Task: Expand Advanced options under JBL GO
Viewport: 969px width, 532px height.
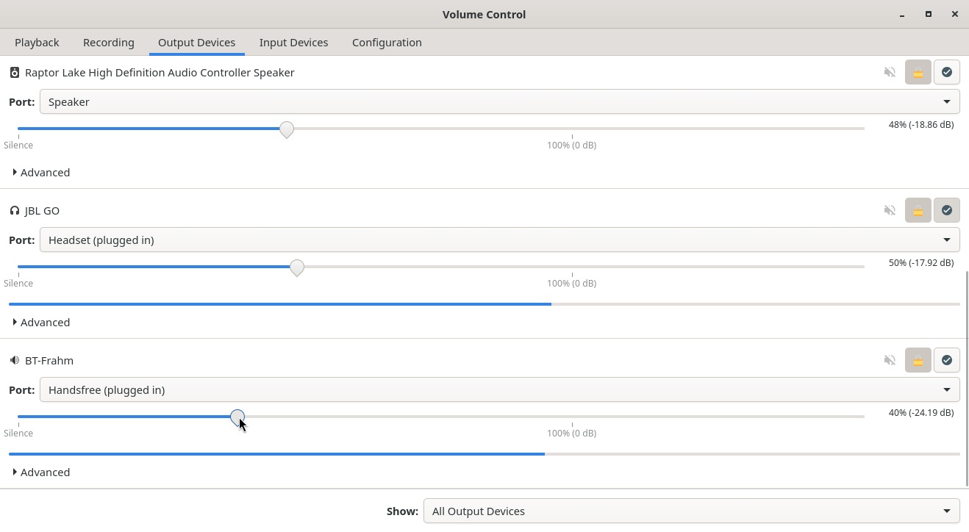Action: pos(41,322)
